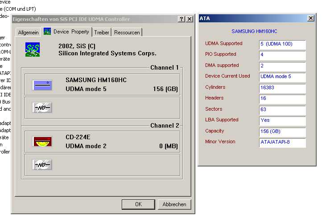Select the Device Property tab

(67, 32)
